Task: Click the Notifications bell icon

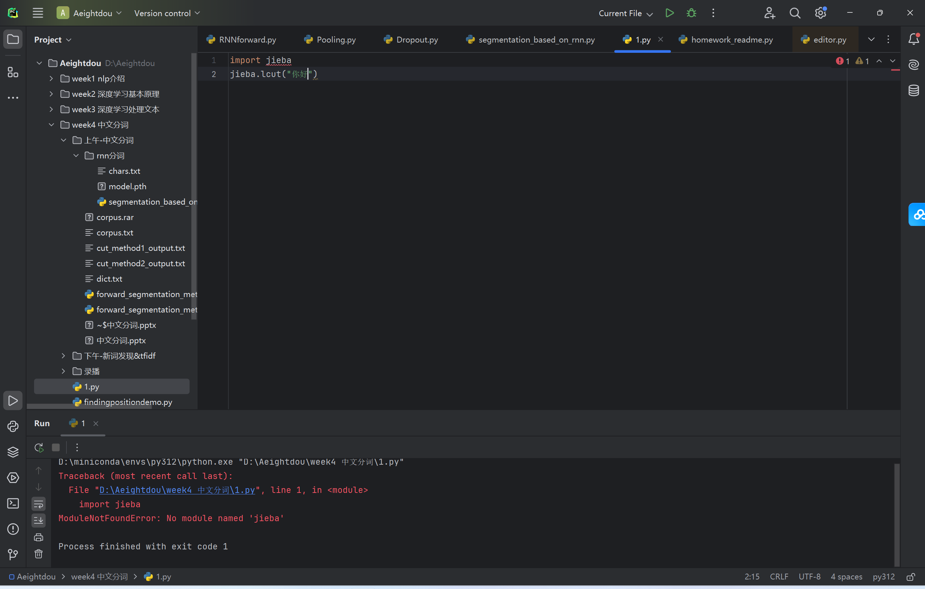Action: [914, 39]
